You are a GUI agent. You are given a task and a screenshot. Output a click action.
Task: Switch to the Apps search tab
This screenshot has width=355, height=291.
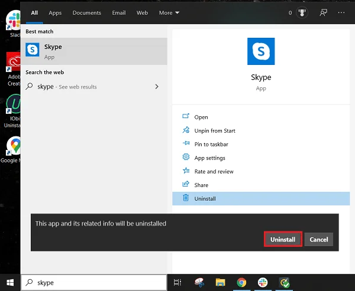click(55, 13)
